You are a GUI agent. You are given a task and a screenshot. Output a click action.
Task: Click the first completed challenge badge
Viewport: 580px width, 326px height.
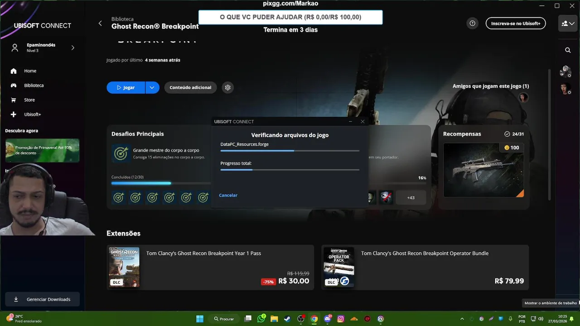click(x=119, y=197)
